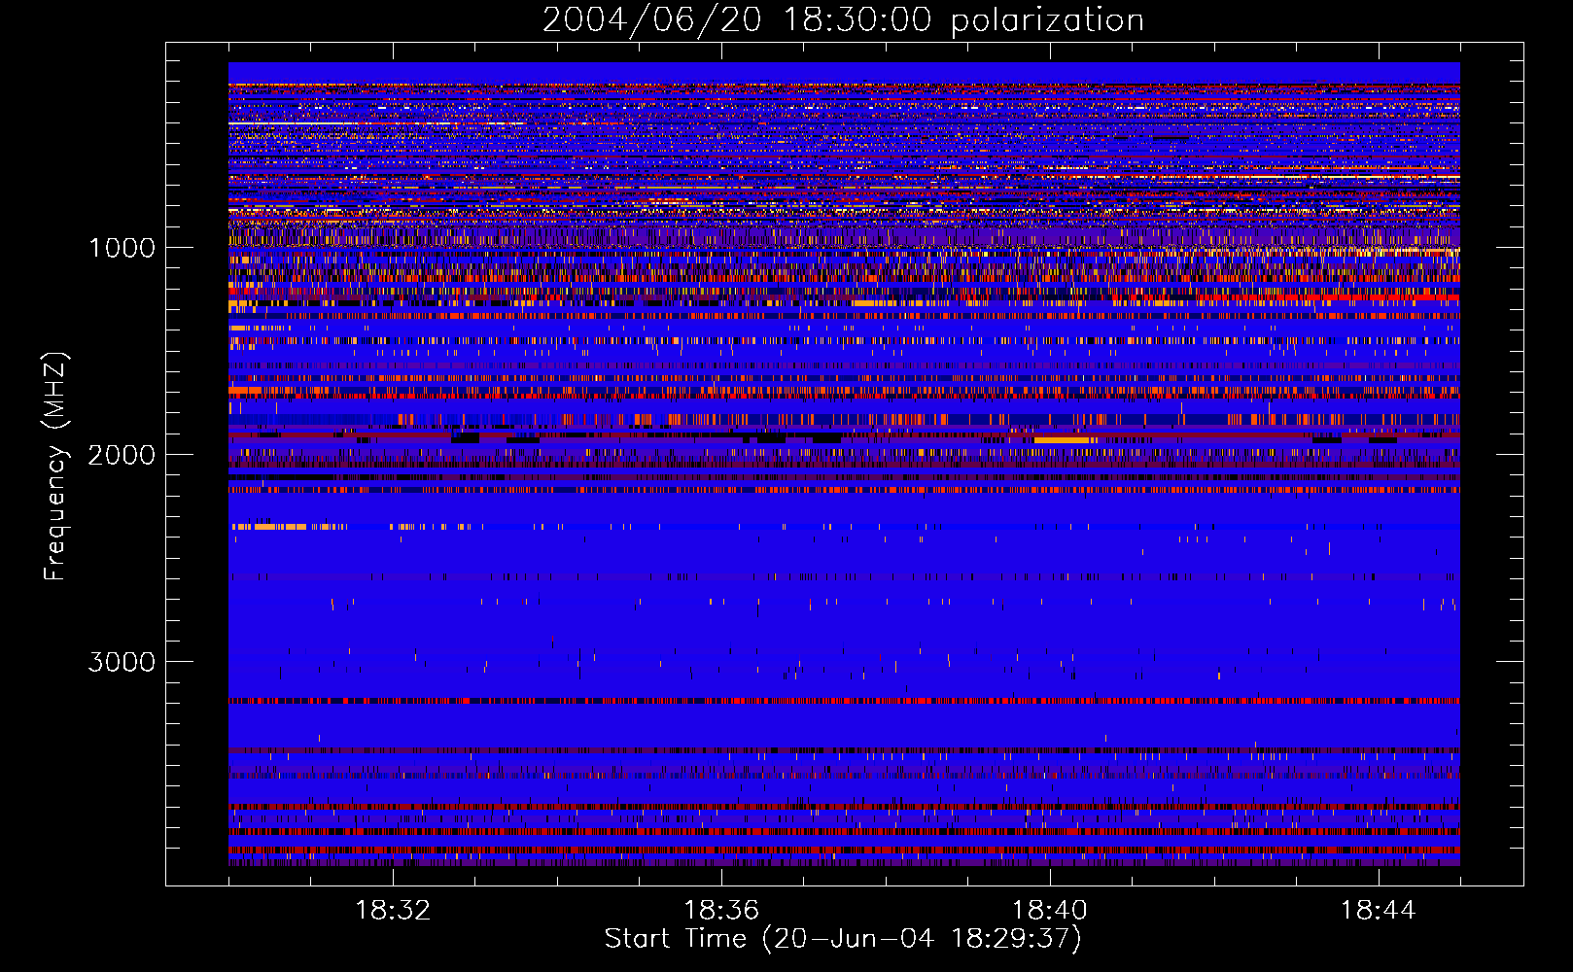Screen dimensions: 1573x972
Task: Select the 1000 frequency tick label
Action: click(x=122, y=248)
